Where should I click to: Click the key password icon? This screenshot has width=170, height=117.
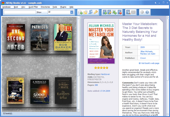coord(96,12)
